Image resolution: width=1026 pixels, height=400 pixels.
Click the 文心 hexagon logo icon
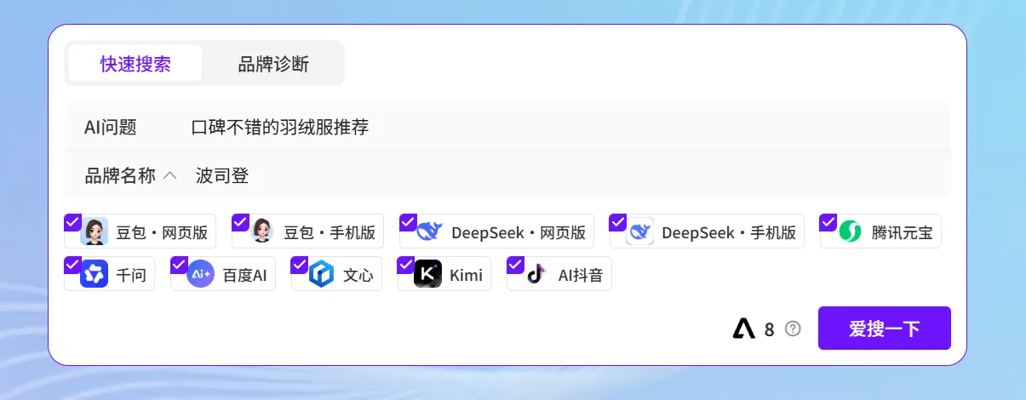(322, 274)
